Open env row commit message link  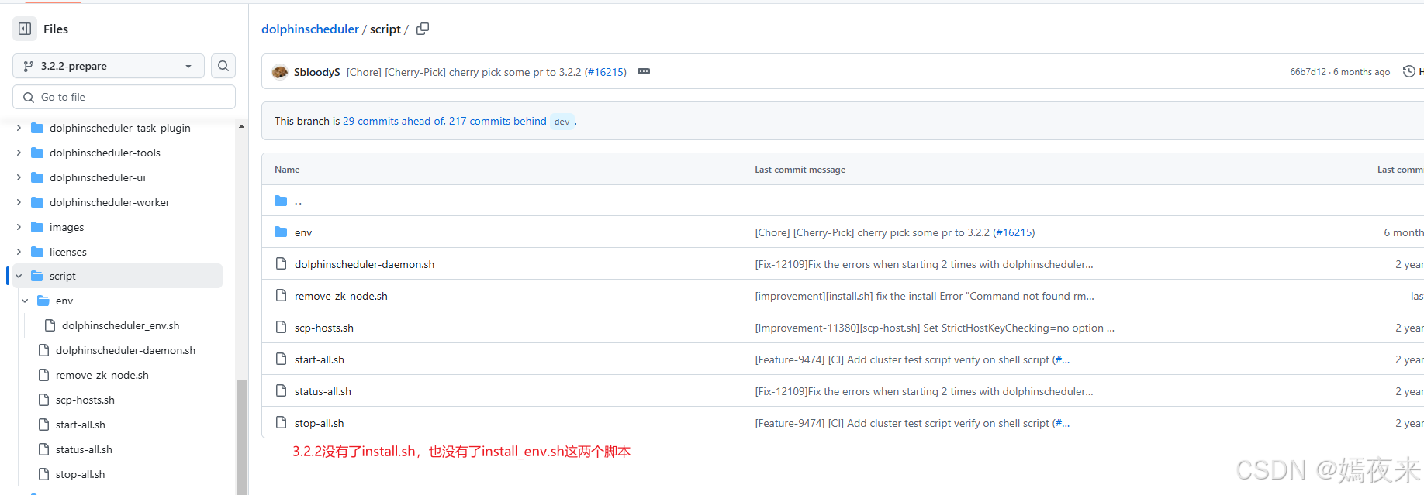coord(895,232)
